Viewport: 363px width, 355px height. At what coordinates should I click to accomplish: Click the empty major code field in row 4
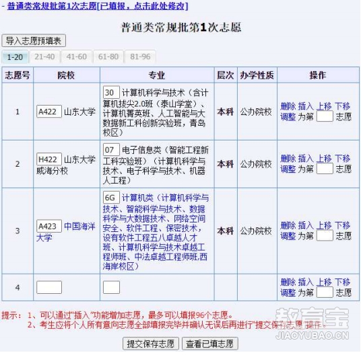point(111,288)
